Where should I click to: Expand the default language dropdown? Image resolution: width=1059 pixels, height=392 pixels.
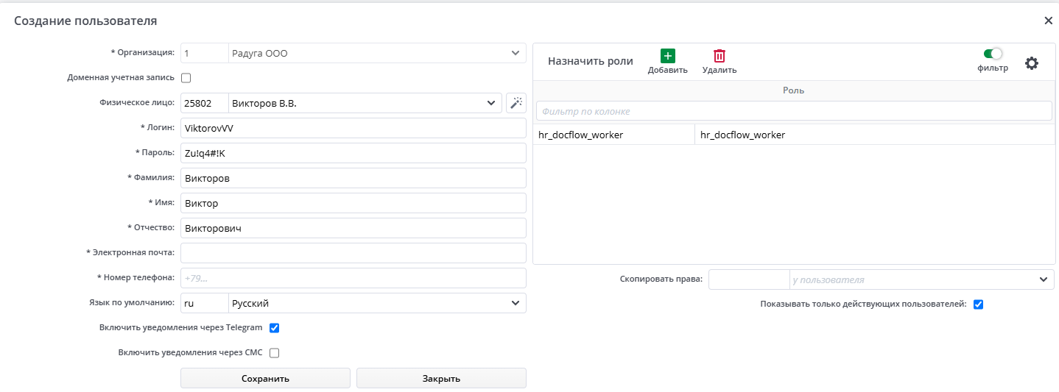515,303
